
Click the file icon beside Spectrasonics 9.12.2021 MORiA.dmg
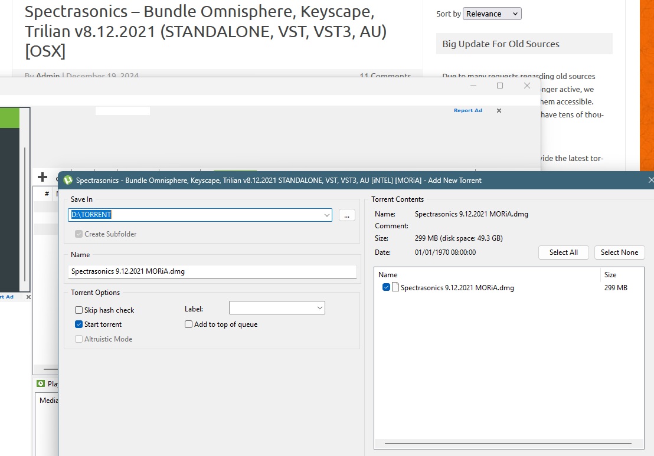click(395, 287)
